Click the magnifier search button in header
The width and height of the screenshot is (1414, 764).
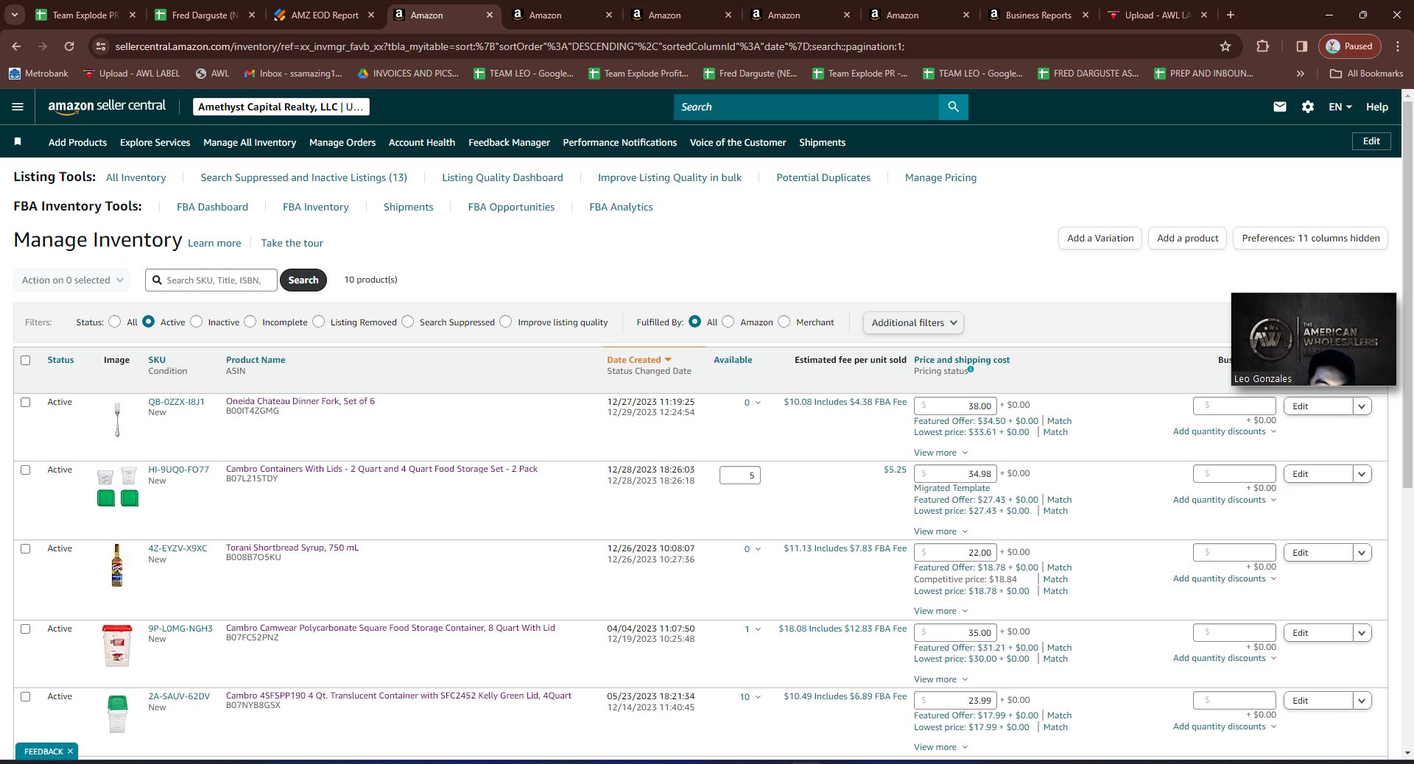coord(953,107)
